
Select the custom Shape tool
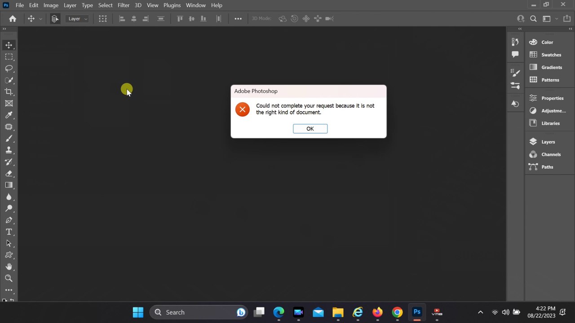pos(9,255)
